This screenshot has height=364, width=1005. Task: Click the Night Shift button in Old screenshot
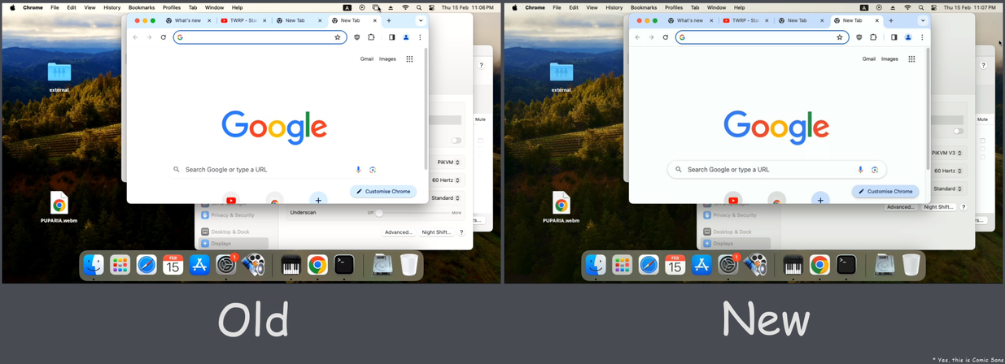point(436,232)
